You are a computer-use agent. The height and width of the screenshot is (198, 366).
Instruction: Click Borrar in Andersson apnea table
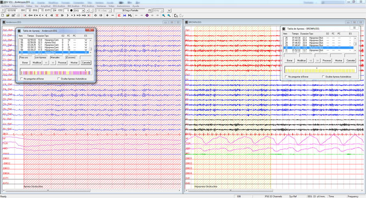(25, 62)
